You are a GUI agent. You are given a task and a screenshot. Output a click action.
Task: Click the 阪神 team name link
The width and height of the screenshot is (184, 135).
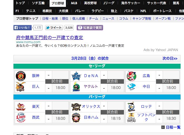point(36,76)
